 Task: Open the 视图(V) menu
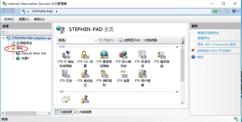(24, 19)
